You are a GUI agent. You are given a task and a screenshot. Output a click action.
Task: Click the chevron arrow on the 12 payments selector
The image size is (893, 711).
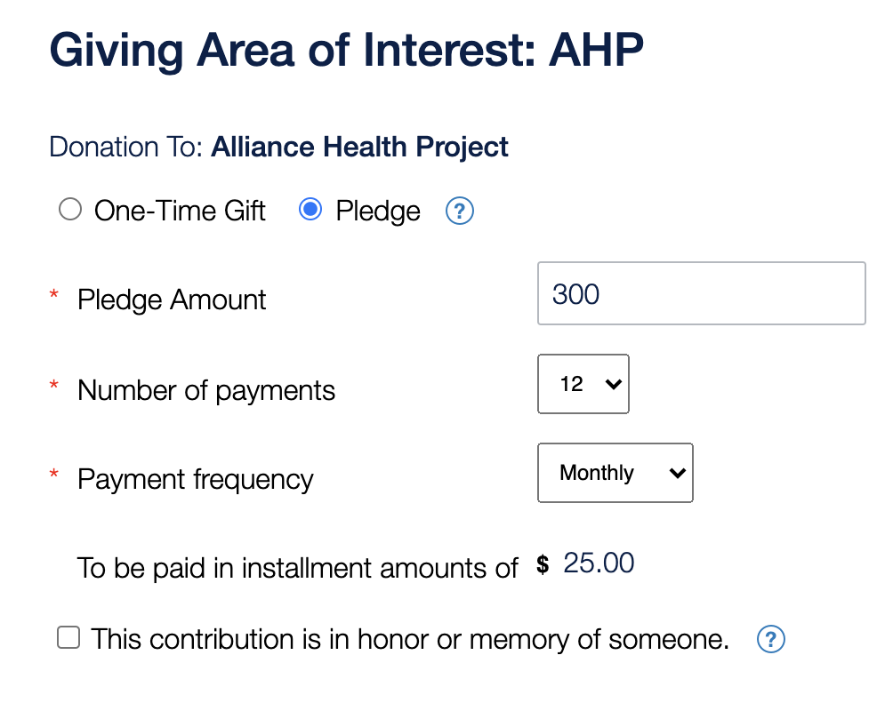pos(614,384)
